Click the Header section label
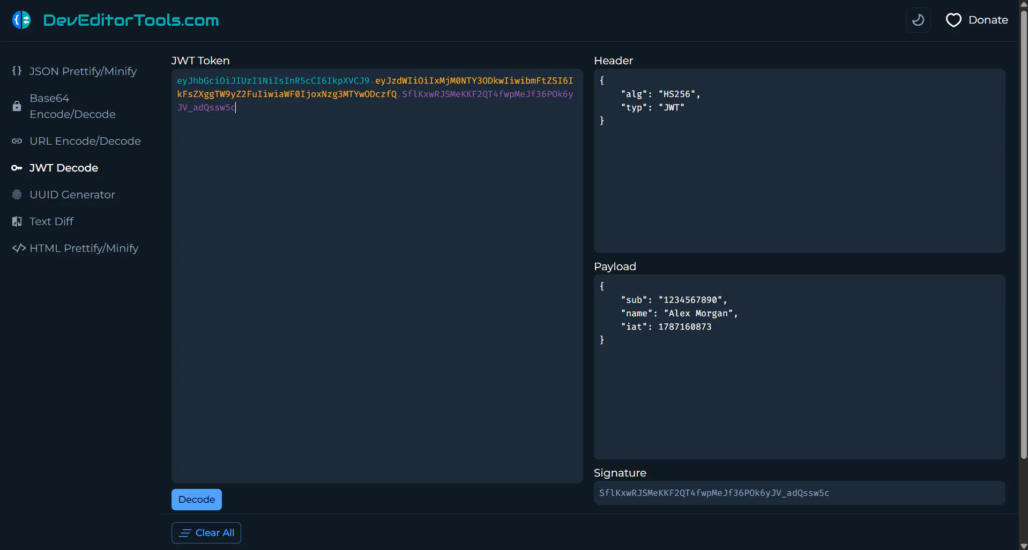This screenshot has height=550, width=1028. [x=613, y=61]
